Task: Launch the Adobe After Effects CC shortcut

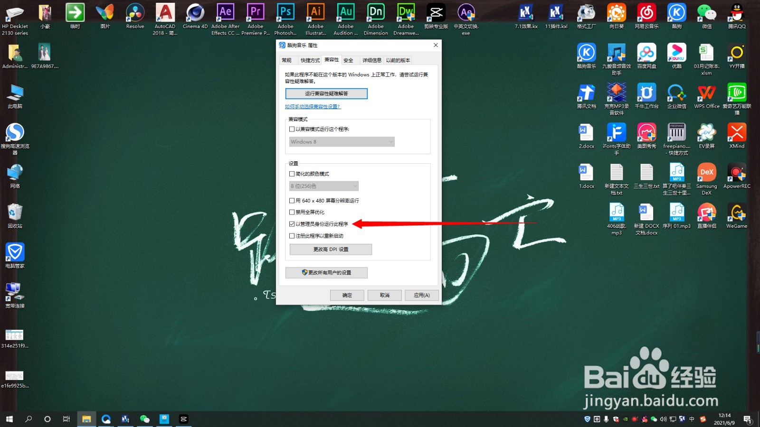Action: 225,19
